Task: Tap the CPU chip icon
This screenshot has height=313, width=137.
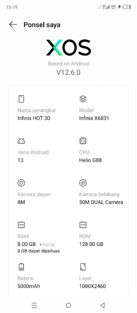Action: 83,141
